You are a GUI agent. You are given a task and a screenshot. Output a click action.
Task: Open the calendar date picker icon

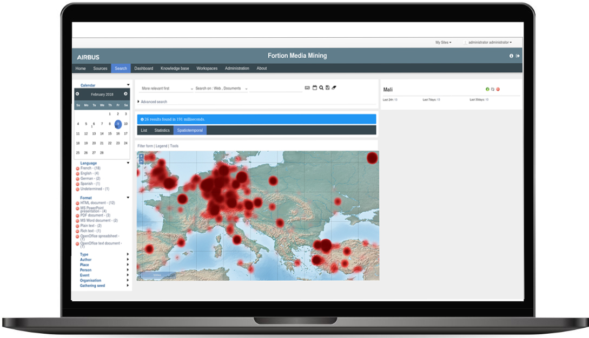pos(314,87)
